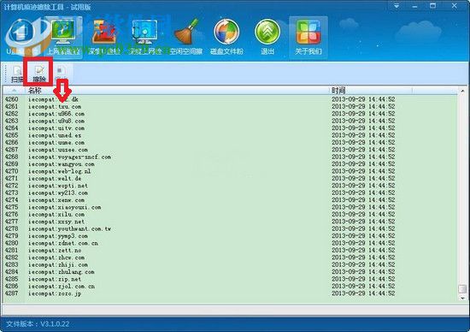Viewport: 470px width, 332px height.
Task: Select row iecompat:zip.net
Action: [230, 280]
